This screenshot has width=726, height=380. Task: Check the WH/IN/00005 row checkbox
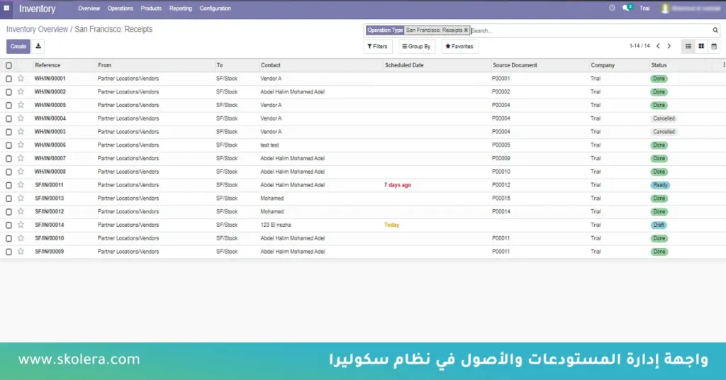pyautogui.click(x=9, y=106)
